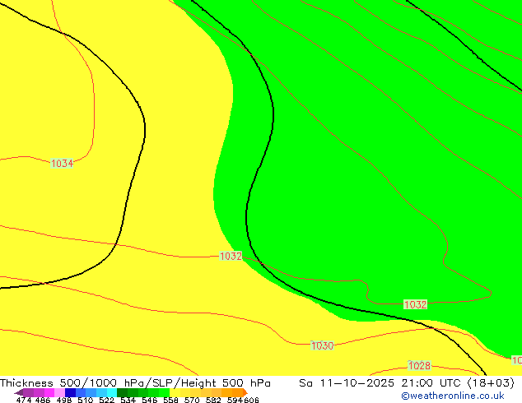Click the date 'Sa 11-10-2025 21:00 UTC (18+03)'

pos(407,382)
